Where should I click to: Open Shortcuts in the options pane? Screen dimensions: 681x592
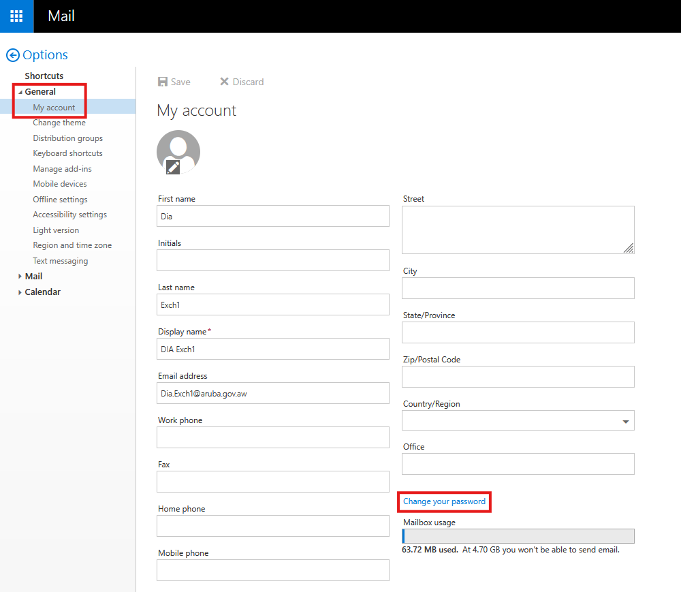tap(44, 76)
